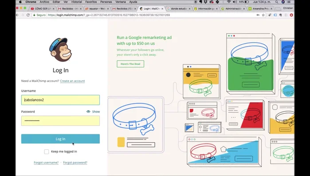Image resolution: width=310 pixels, height=176 pixels.
Task: Bookmark the page with the star icon
Action: [x=263, y=15]
